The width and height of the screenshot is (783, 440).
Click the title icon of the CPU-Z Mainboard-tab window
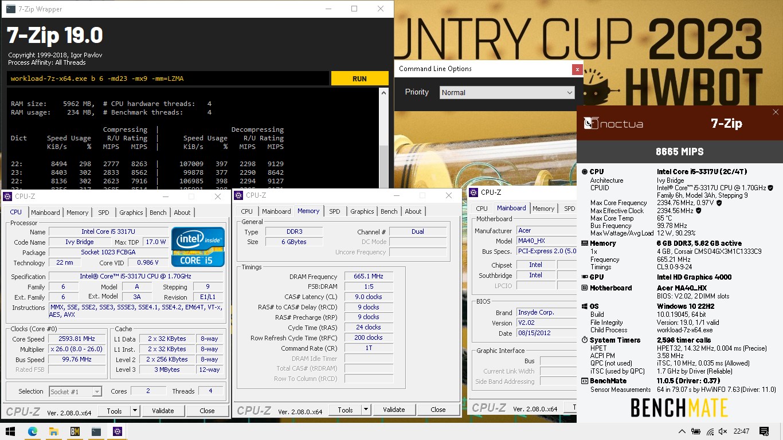coord(473,192)
